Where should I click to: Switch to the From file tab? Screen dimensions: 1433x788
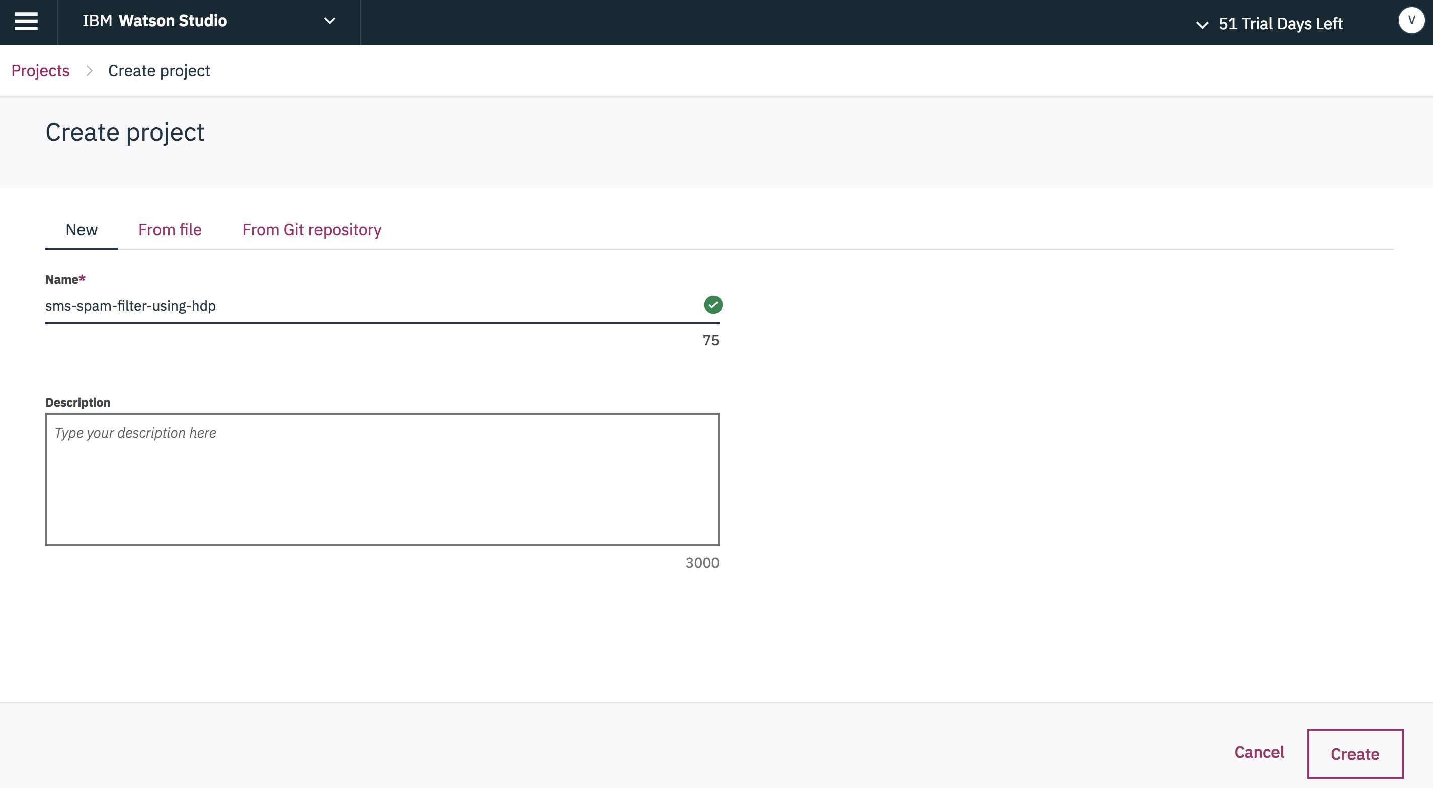point(170,230)
